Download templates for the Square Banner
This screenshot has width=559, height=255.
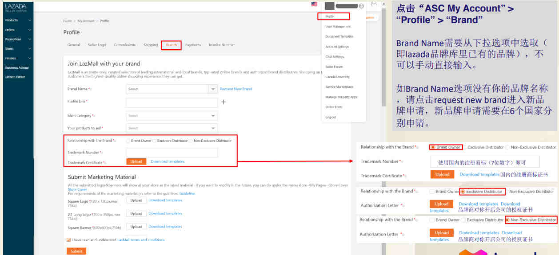(x=165, y=227)
